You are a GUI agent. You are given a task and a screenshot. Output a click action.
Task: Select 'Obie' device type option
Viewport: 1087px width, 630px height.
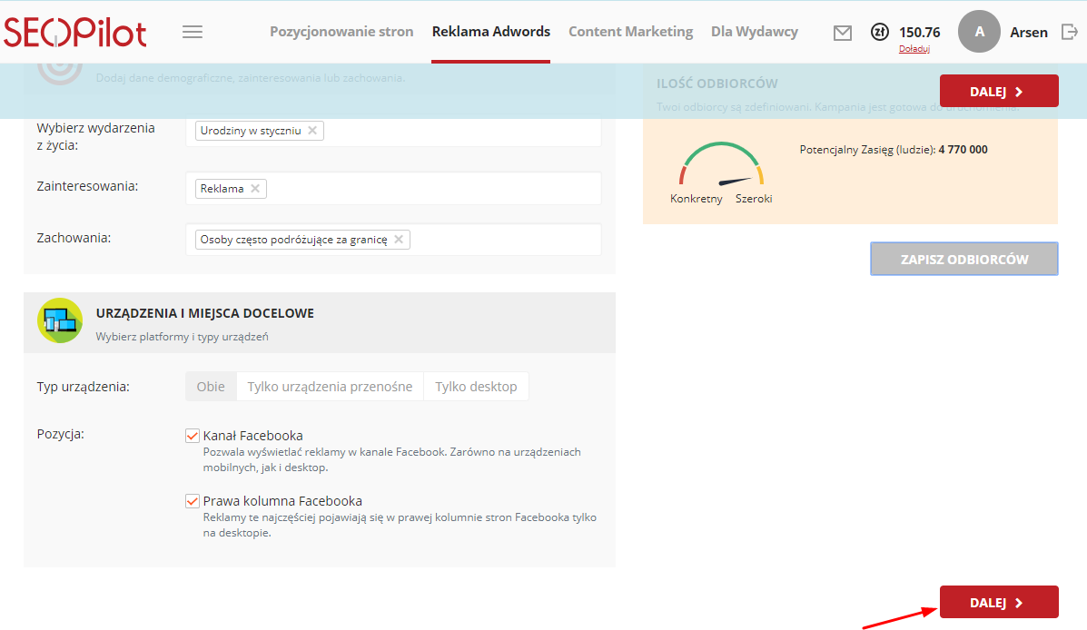click(211, 387)
